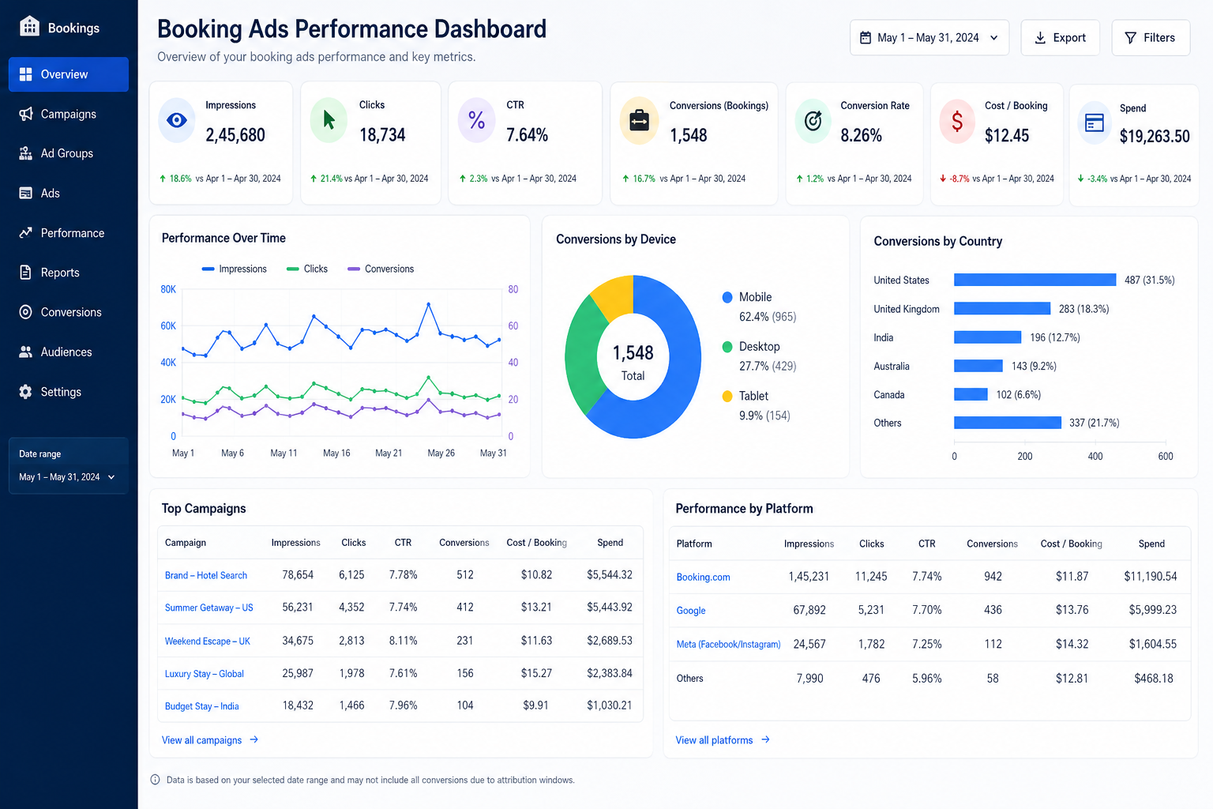Sort by Impressions column in Platform table
This screenshot has height=809, width=1213.
tap(809, 544)
